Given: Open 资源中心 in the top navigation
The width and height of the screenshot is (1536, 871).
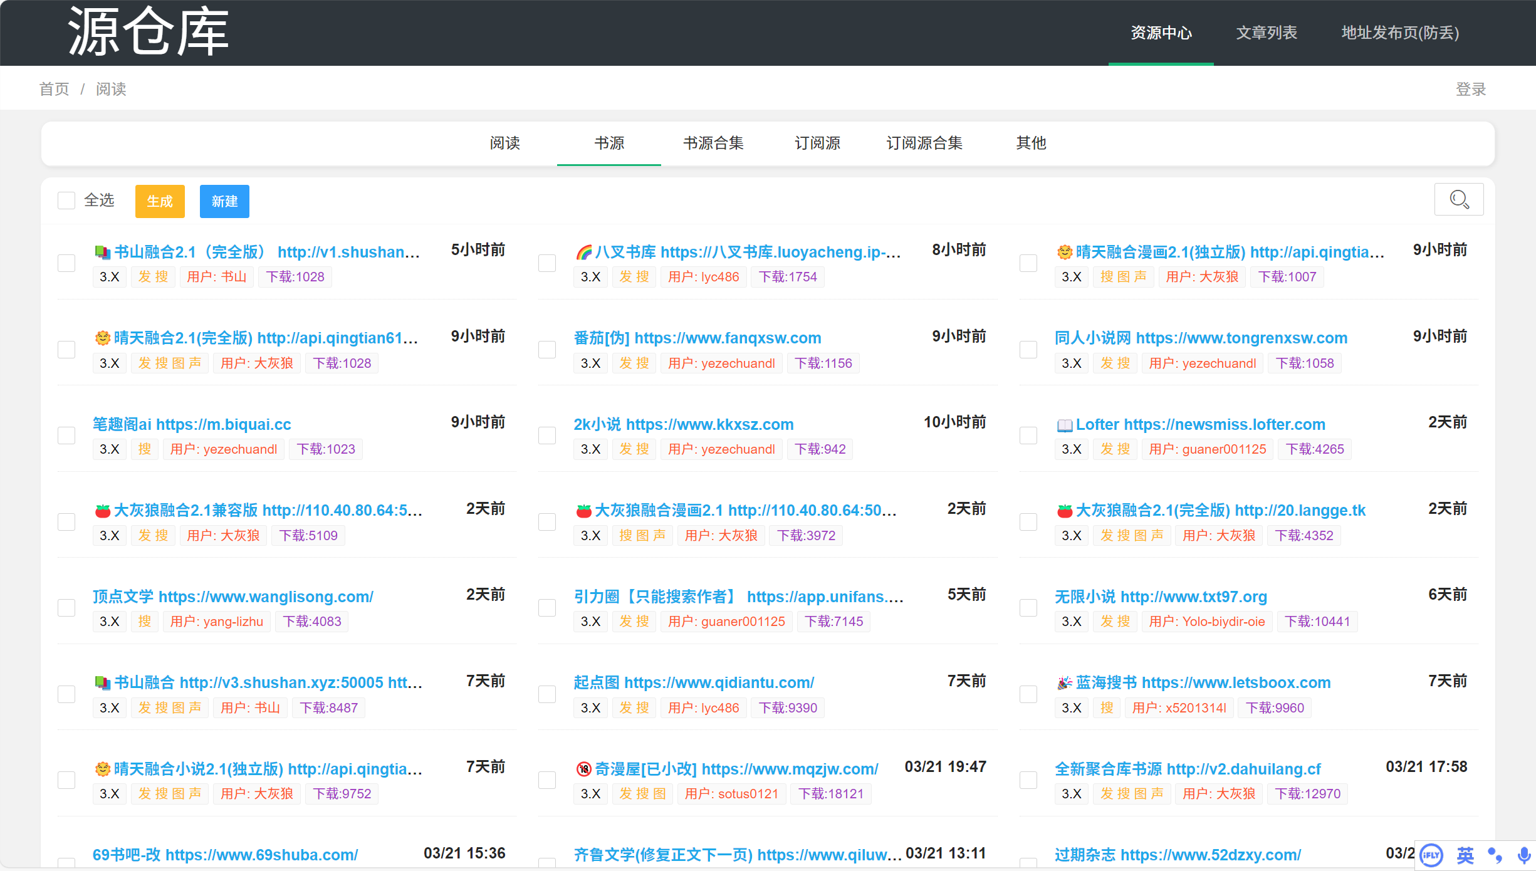Looking at the screenshot, I should (x=1161, y=33).
